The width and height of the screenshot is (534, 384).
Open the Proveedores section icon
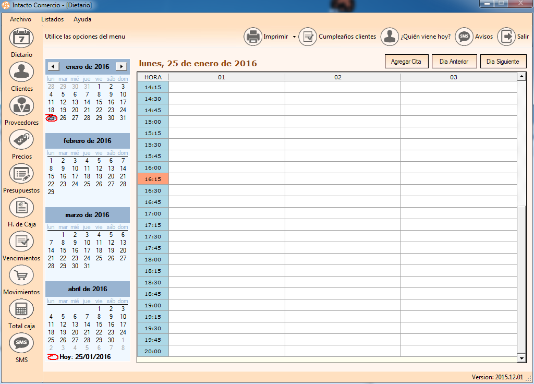pos(21,105)
